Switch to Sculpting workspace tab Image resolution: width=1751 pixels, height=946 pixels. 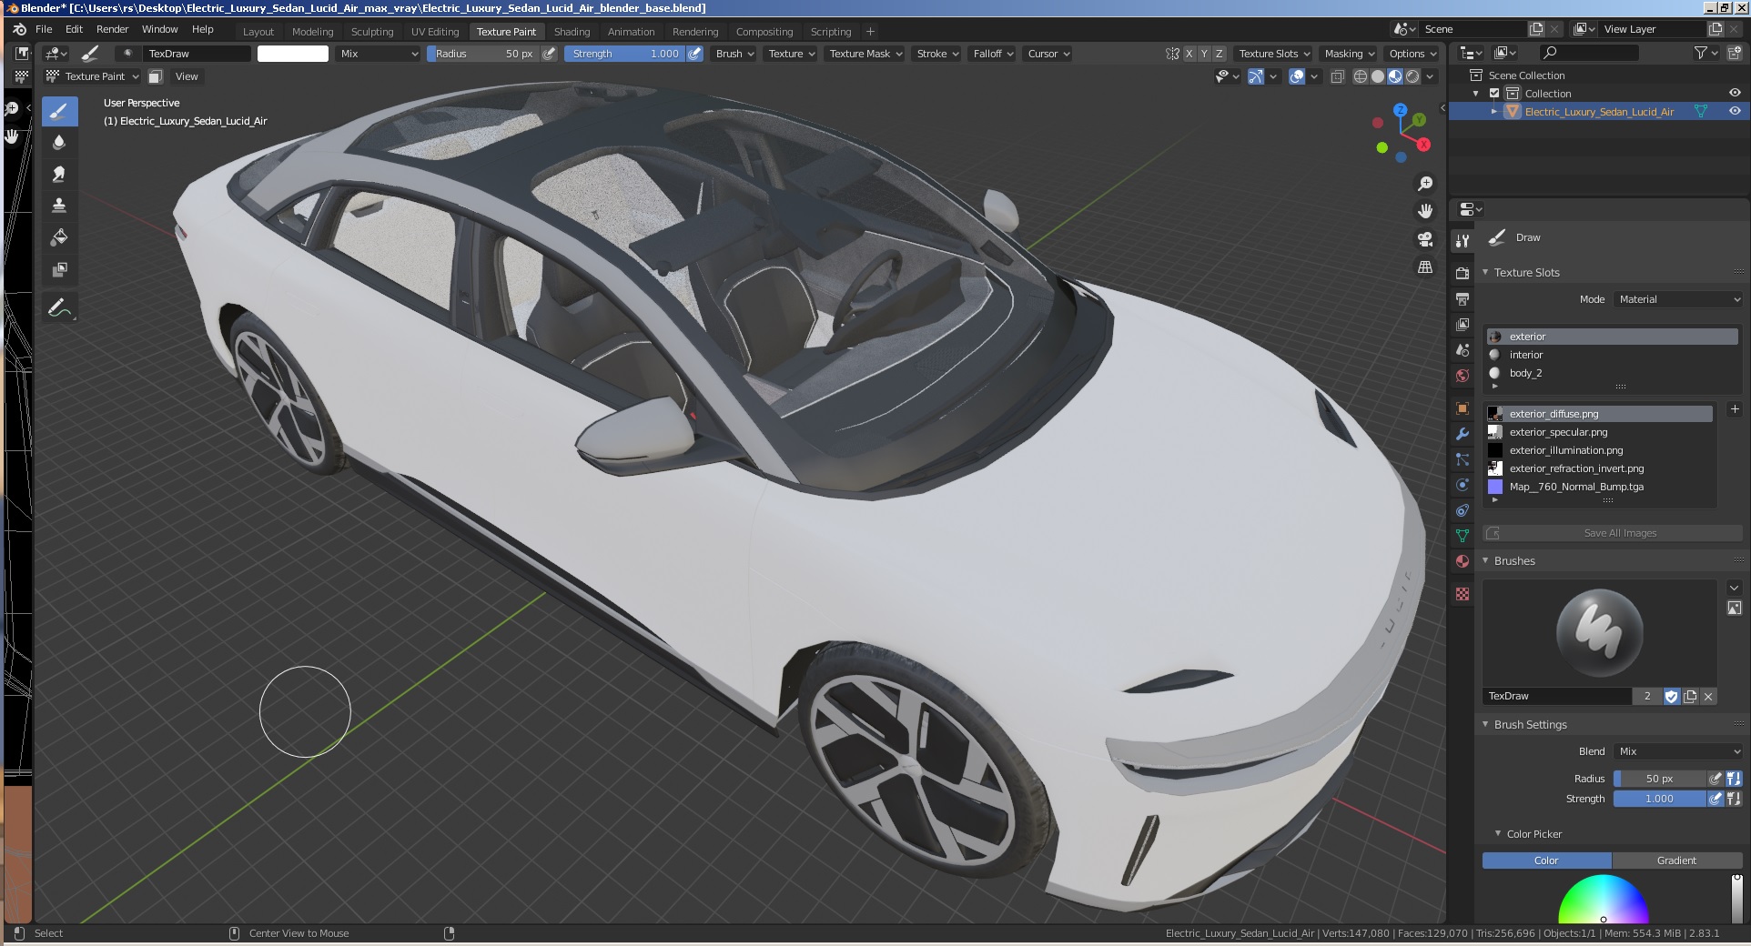(x=372, y=31)
